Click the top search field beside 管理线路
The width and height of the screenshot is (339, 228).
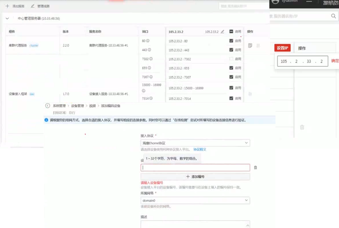click(244, 6)
